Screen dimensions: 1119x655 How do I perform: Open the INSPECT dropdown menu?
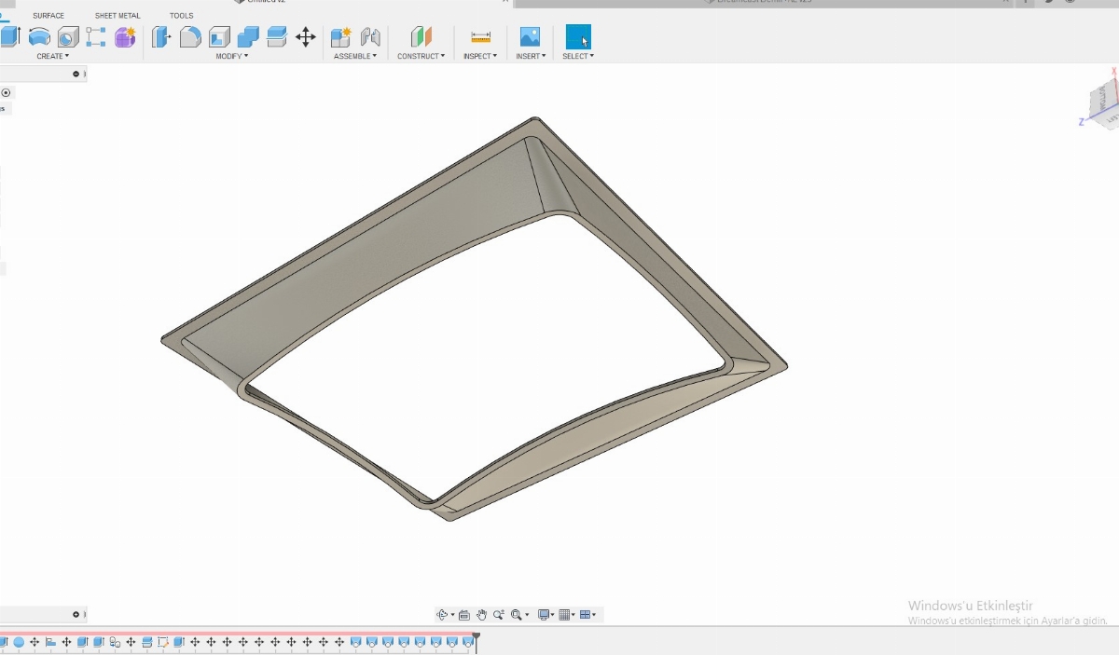tap(480, 56)
